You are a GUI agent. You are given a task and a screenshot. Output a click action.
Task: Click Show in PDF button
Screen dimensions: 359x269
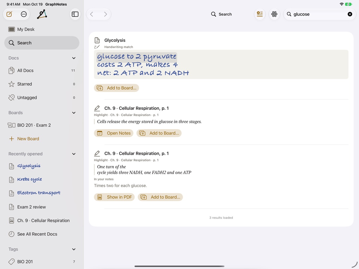(x=114, y=197)
